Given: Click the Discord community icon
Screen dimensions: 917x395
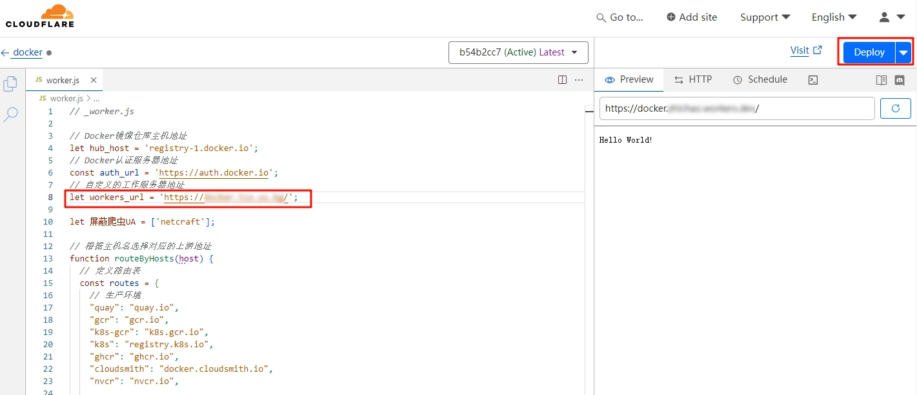Looking at the screenshot, I should coord(900,80).
